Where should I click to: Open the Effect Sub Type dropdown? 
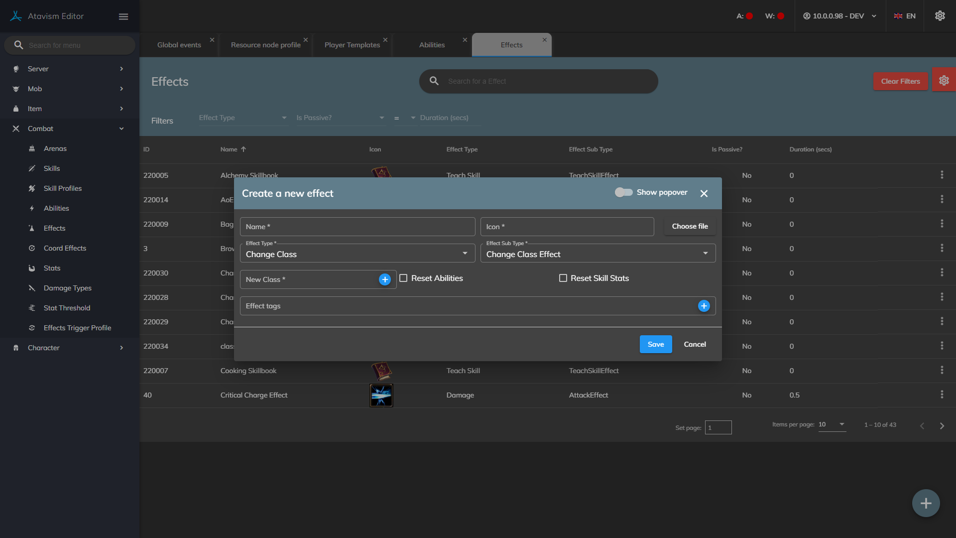597,254
